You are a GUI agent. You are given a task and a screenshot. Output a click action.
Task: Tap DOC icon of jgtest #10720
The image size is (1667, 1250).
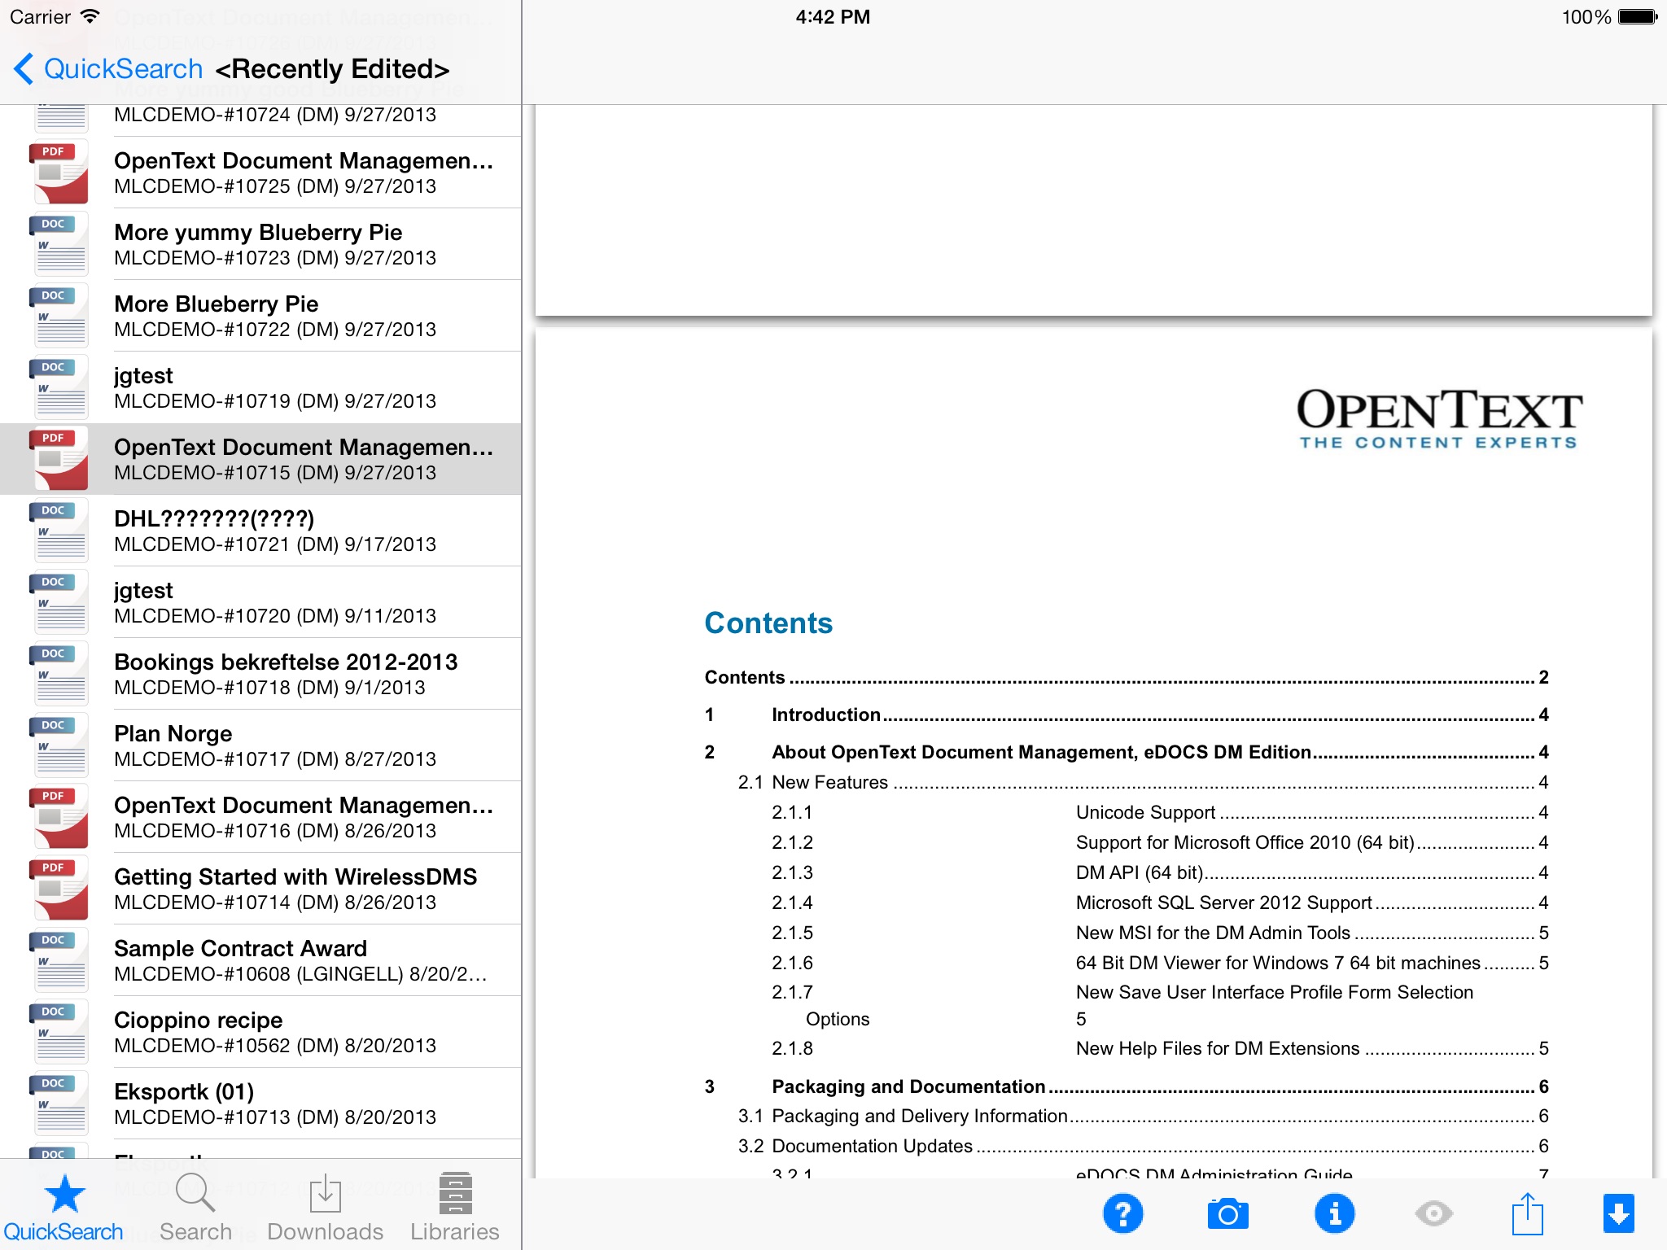[59, 602]
